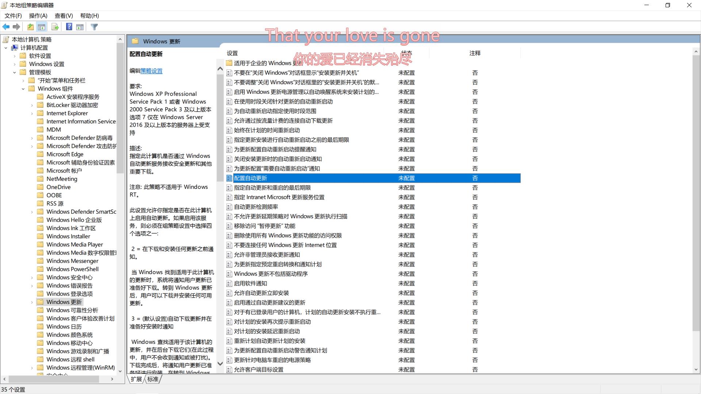Click the policy icon for 指定 Intranet Microsoft 更新服务位置
The width and height of the screenshot is (701, 394).
click(229, 197)
